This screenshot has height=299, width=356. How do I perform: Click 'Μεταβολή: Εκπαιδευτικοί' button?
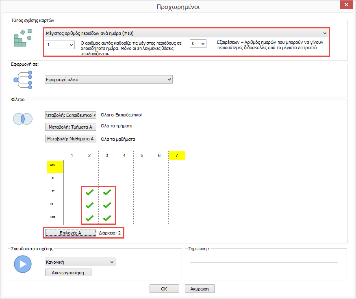click(x=70, y=115)
